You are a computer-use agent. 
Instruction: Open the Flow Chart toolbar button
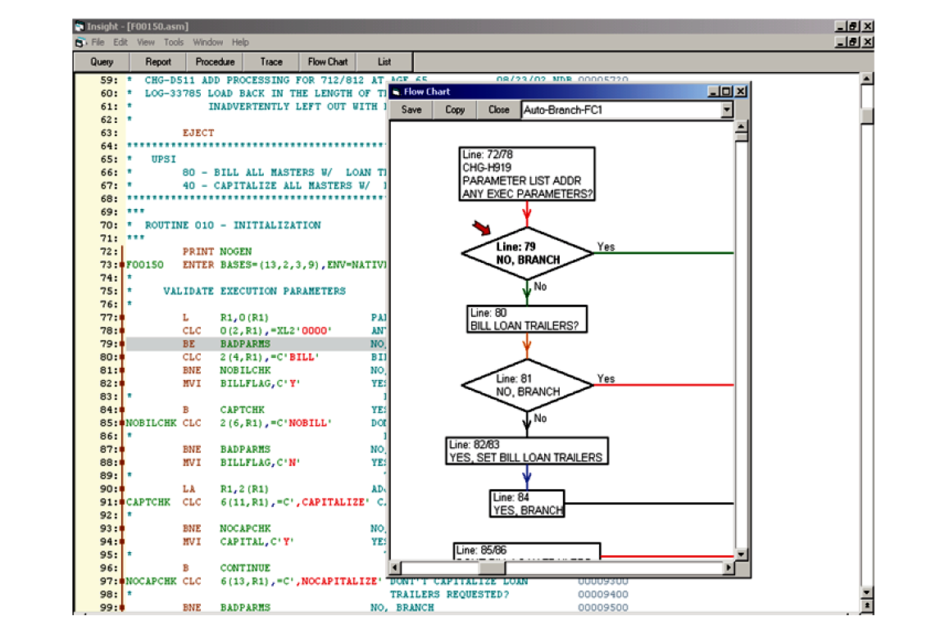point(327,61)
